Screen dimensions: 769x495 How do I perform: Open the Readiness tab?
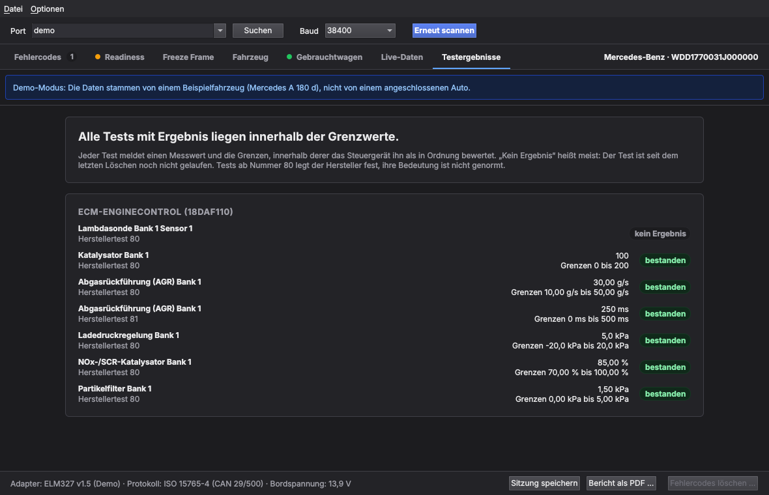(120, 57)
